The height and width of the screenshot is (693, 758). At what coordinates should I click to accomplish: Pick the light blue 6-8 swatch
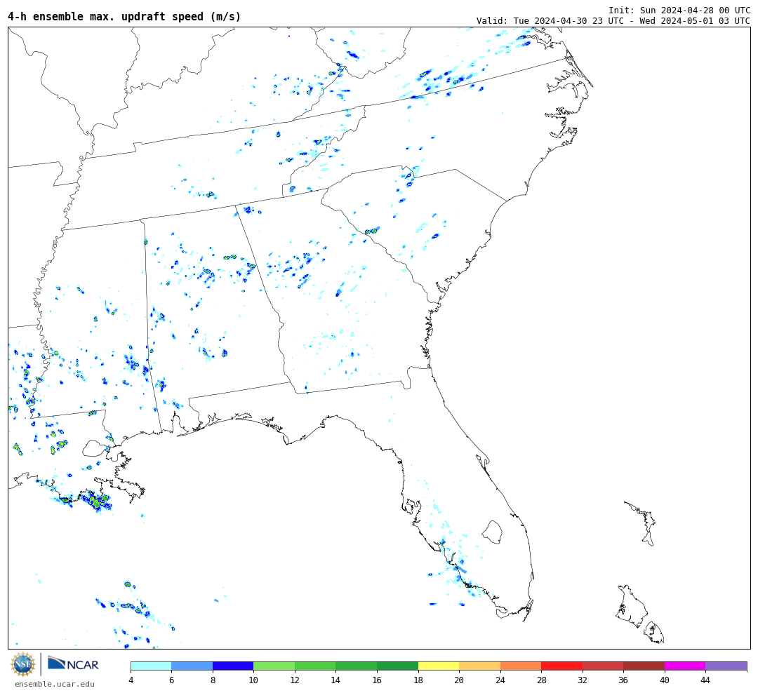click(192, 666)
